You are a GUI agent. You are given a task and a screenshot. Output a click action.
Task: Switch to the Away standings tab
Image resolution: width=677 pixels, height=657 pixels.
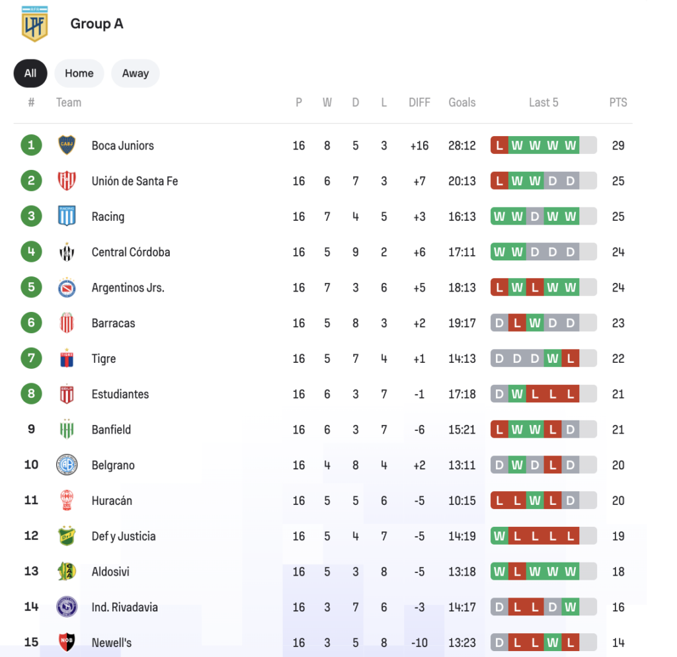[x=135, y=73]
